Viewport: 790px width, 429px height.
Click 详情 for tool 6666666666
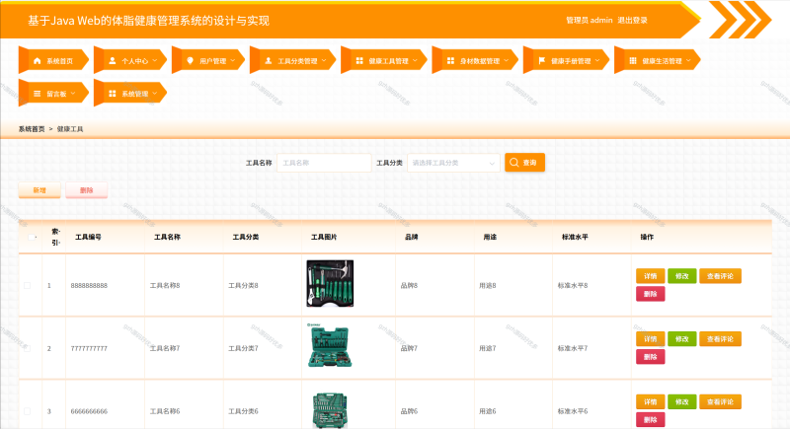(x=650, y=401)
